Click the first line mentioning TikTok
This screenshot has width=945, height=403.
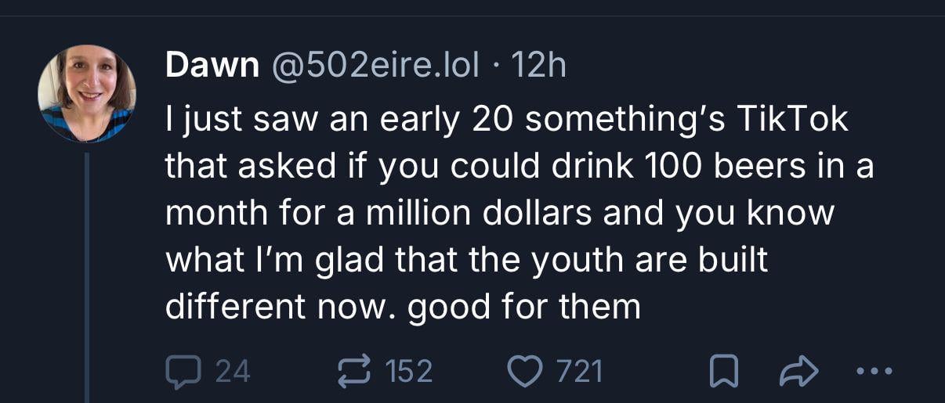pyautogui.click(x=506, y=120)
